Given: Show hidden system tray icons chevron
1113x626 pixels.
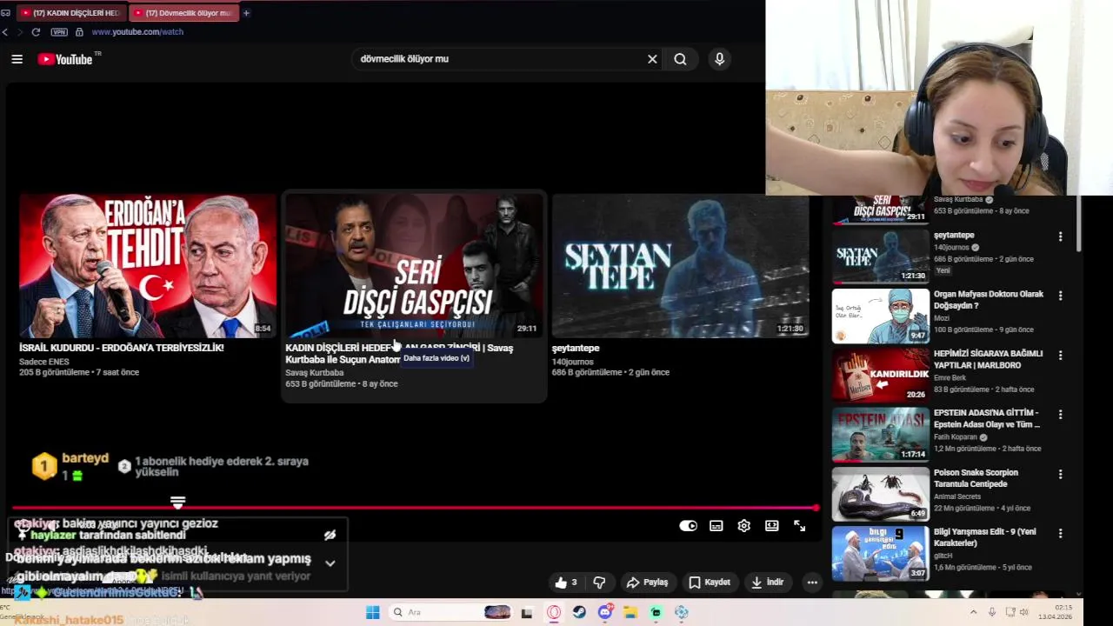Looking at the screenshot, I should 973,612.
